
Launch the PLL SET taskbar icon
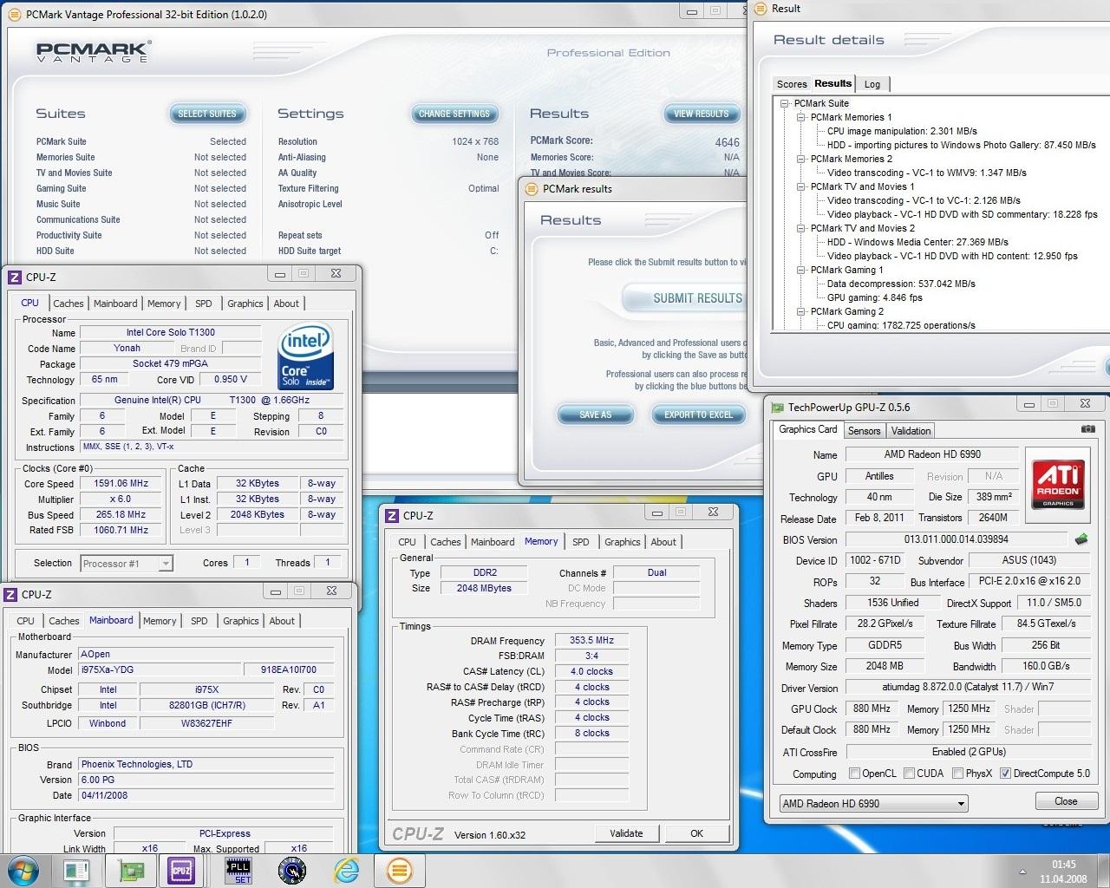[238, 870]
